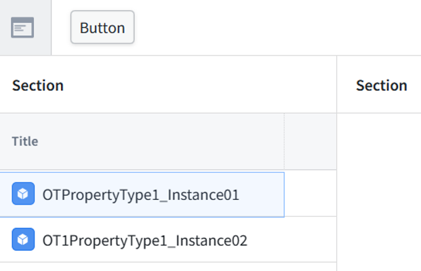The height and width of the screenshot is (271, 421).
Task: Click the header widget icon in the gray sidebar
Action: point(22,27)
